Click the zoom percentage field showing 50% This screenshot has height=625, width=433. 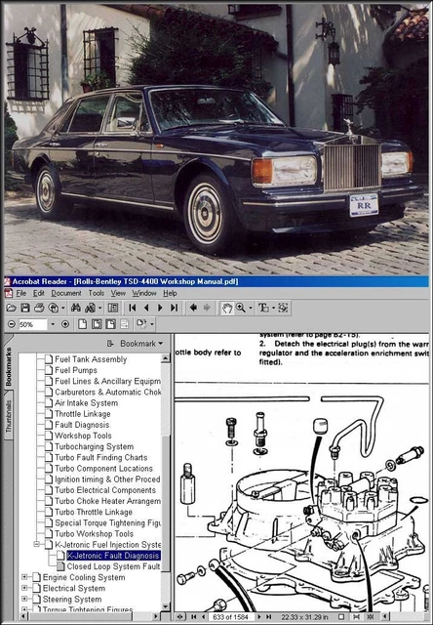(32, 324)
